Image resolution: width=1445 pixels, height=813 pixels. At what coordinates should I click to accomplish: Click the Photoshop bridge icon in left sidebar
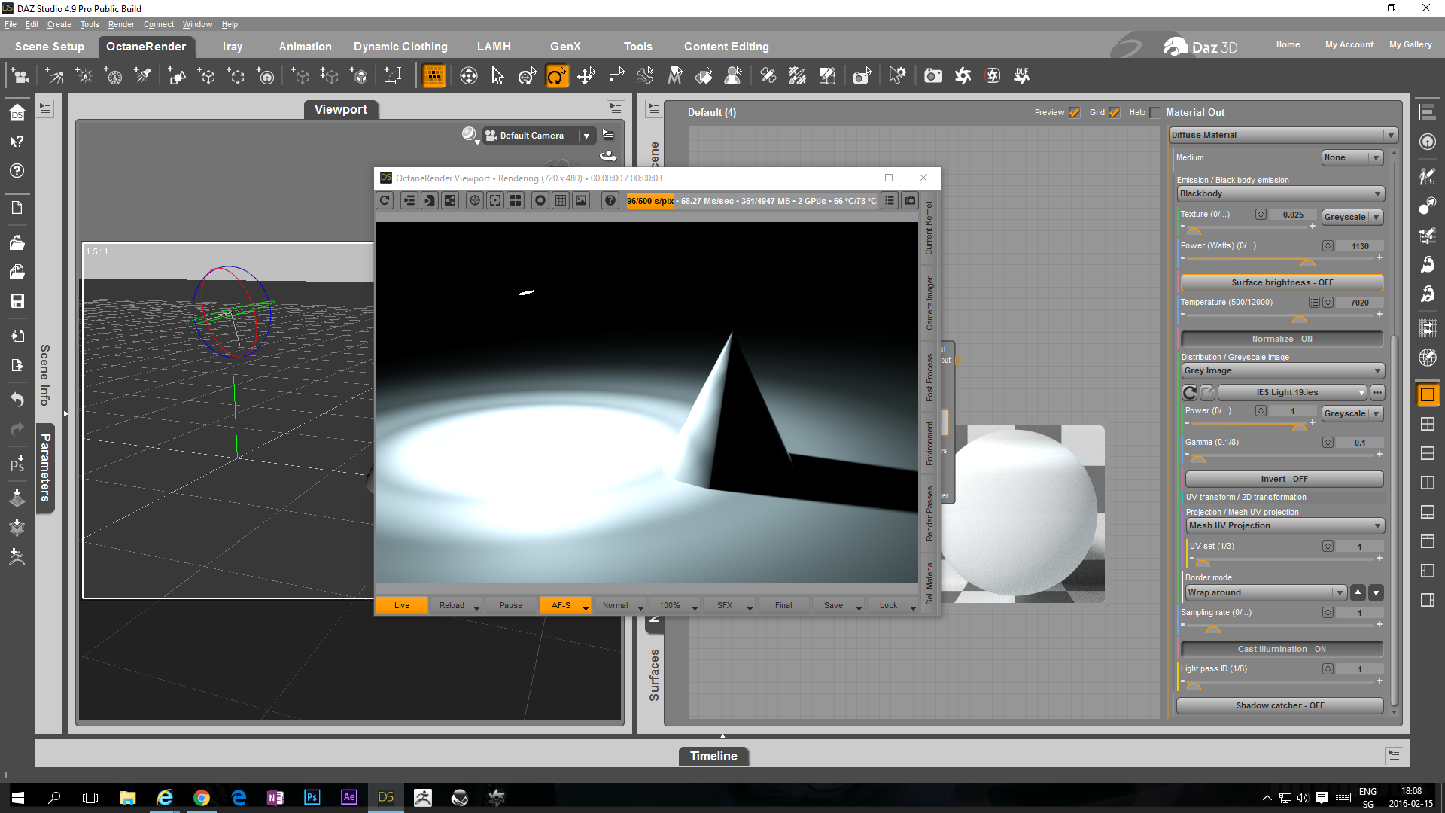pos(17,464)
